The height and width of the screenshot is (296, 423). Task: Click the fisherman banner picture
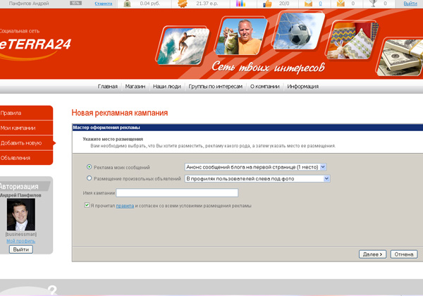[241, 36]
